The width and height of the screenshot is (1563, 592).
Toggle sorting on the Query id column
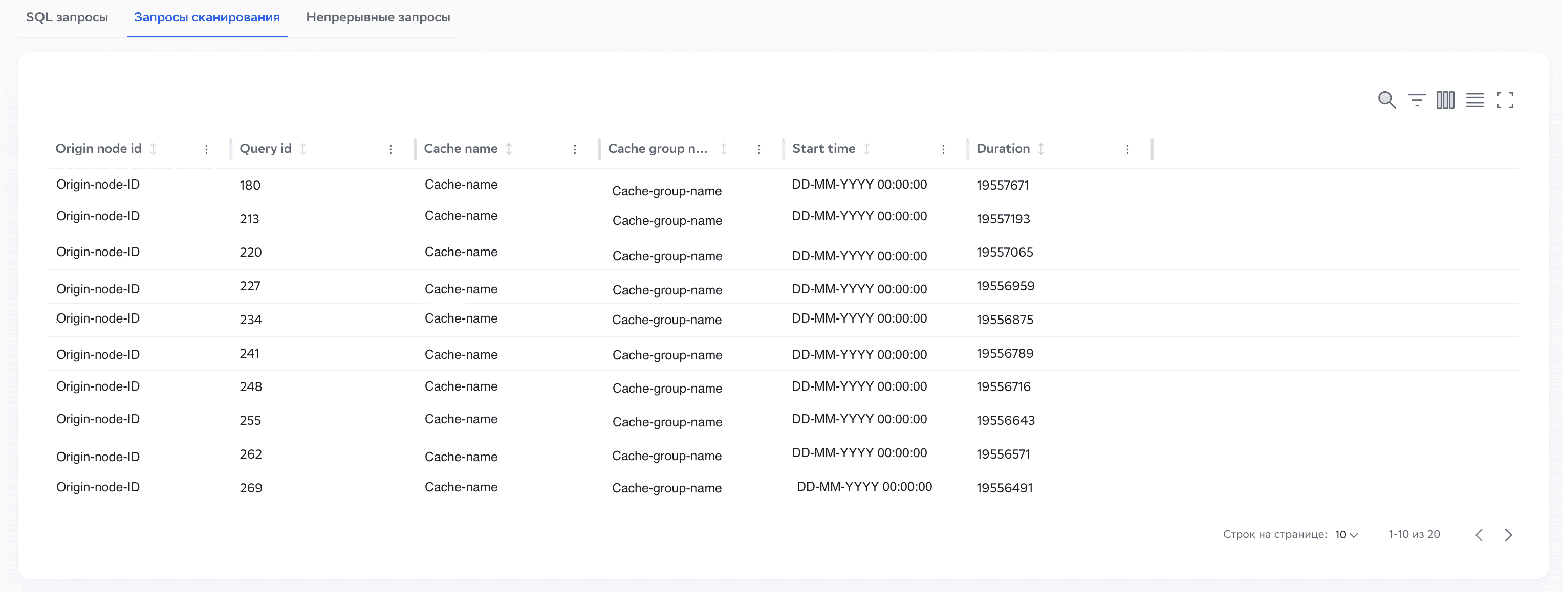point(304,148)
